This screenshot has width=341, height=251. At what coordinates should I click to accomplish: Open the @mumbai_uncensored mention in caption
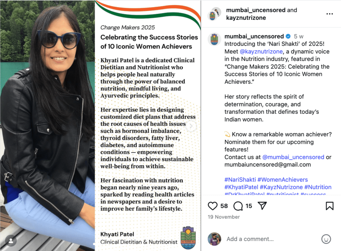pos(293,157)
